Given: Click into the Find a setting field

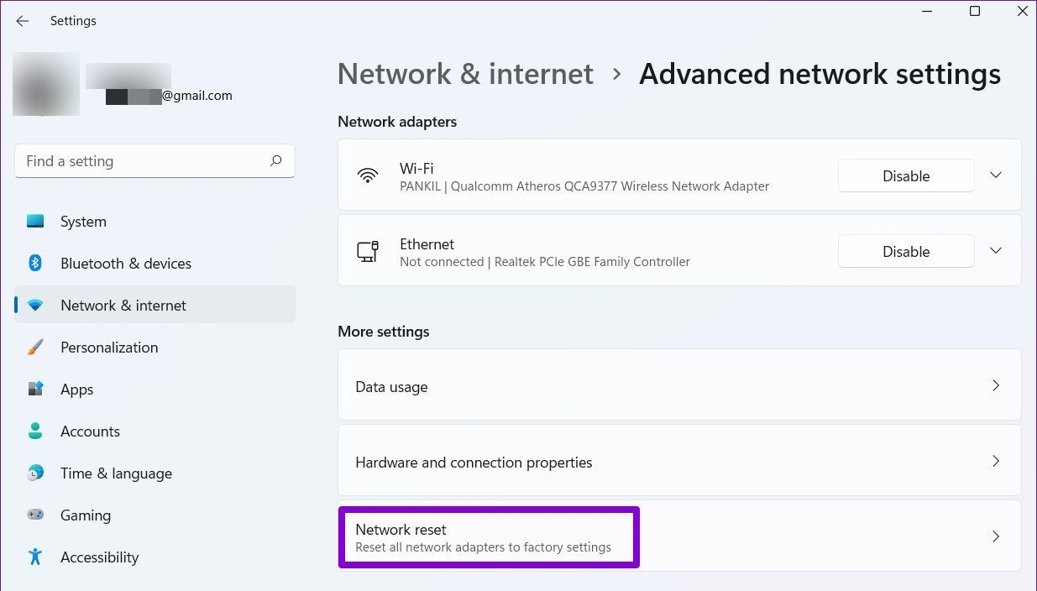Looking at the screenshot, I should (155, 161).
